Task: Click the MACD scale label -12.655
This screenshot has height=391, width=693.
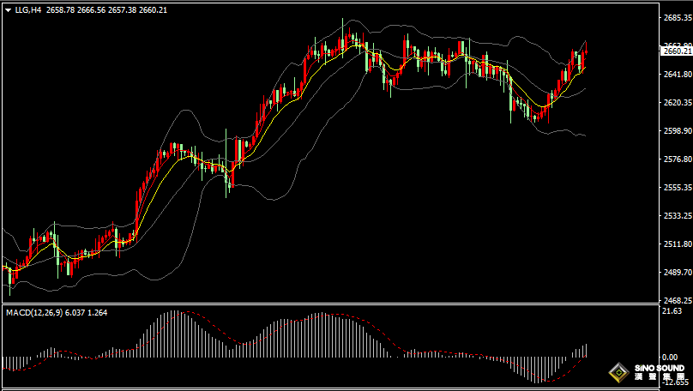Action: [675, 382]
